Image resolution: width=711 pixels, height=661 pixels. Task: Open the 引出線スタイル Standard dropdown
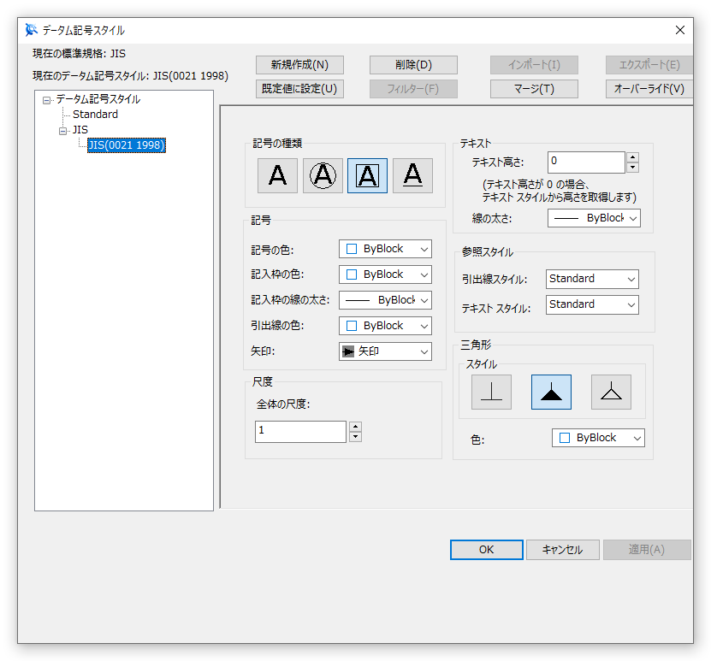coord(592,279)
